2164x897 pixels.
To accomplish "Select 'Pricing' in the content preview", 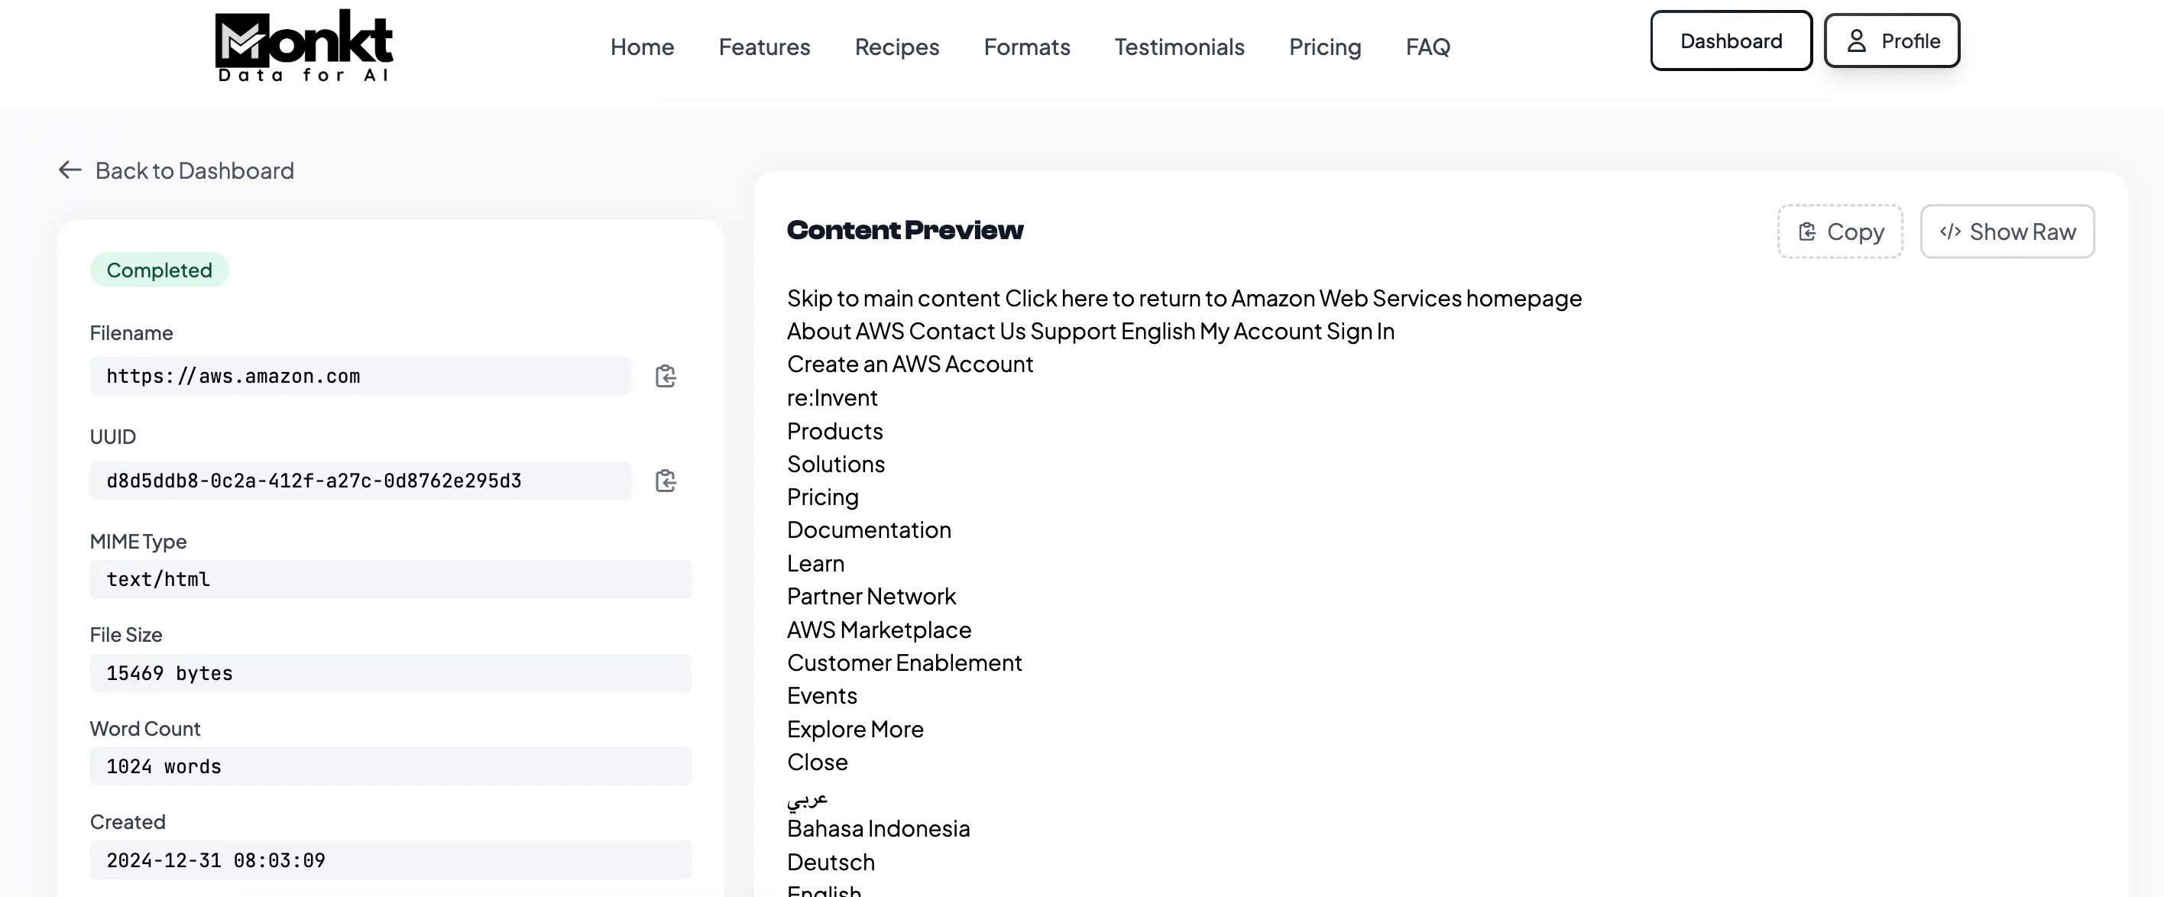I will (x=822, y=497).
